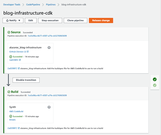Stop the pipeline execution
The image size is (161, 135).
coord(50,21)
